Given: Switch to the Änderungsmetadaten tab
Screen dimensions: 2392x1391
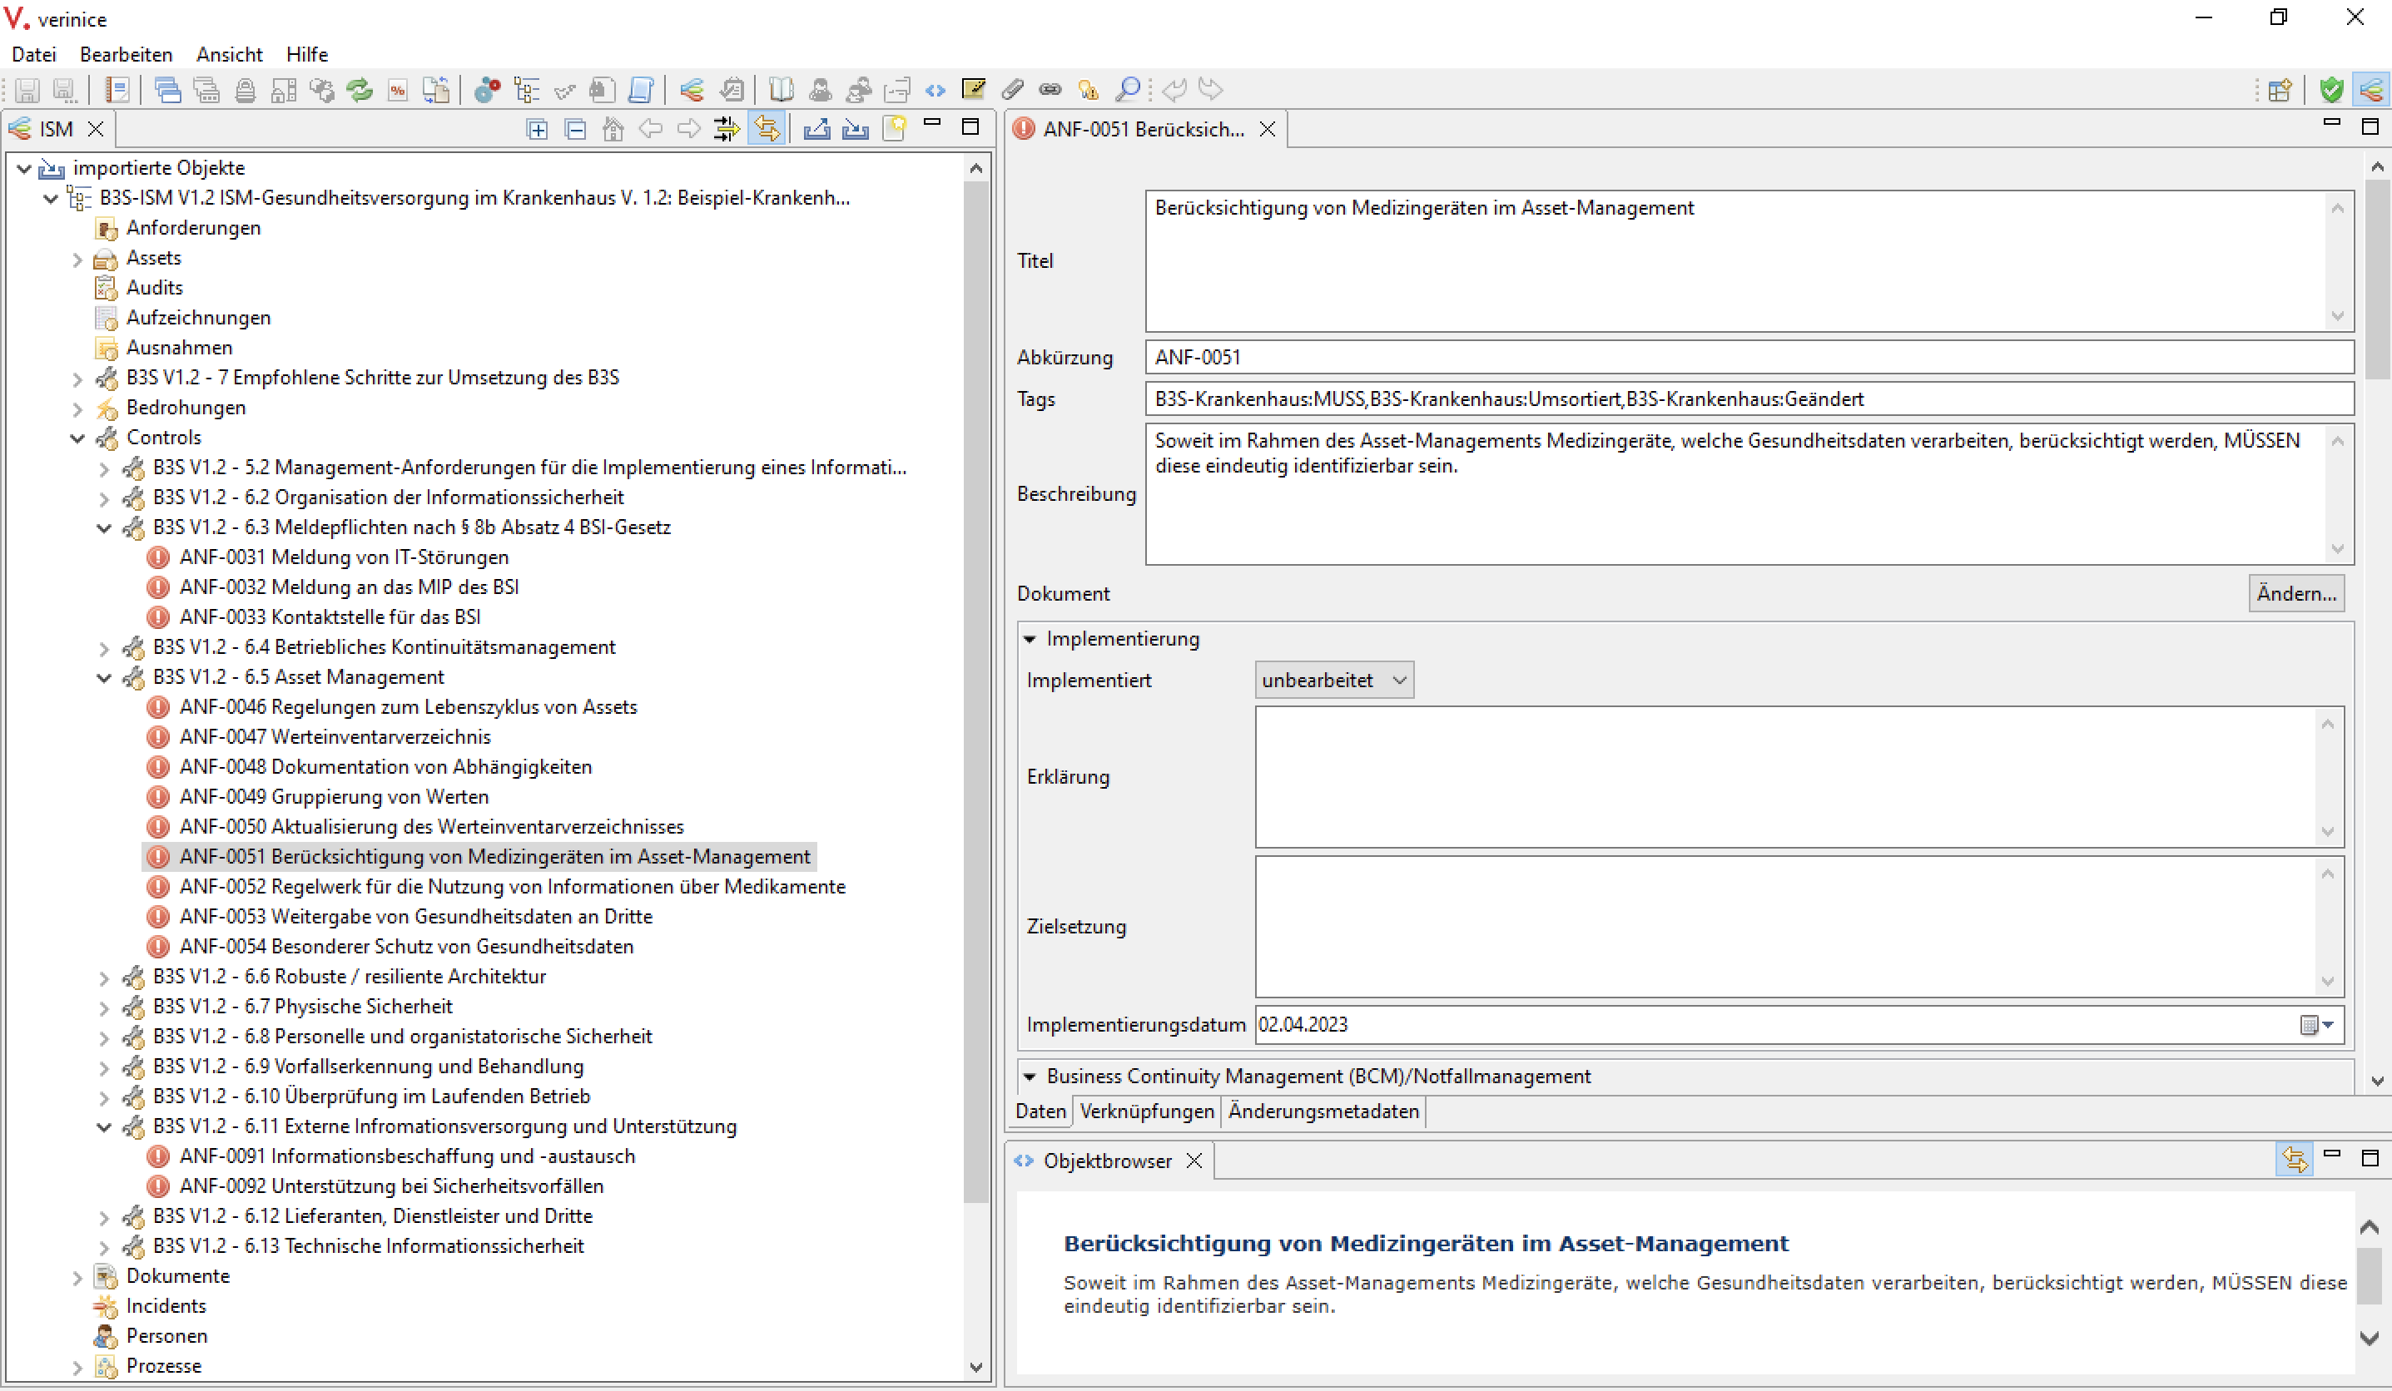Looking at the screenshot, I should click(1323, 1111).
